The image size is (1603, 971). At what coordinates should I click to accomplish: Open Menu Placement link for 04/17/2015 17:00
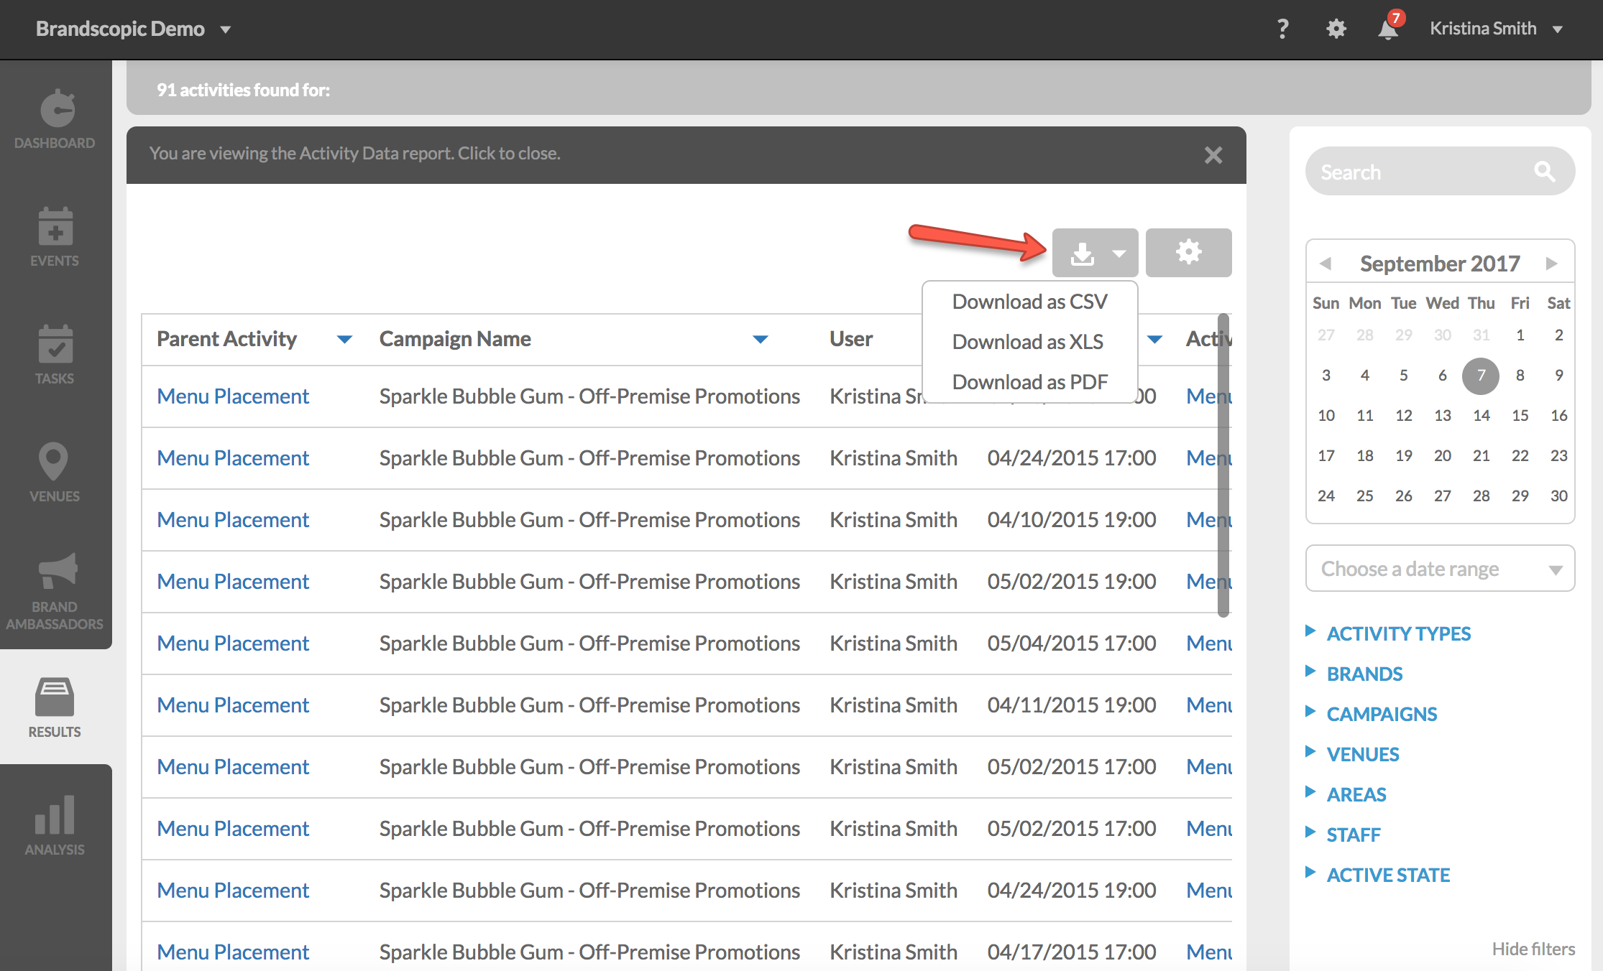233,952
